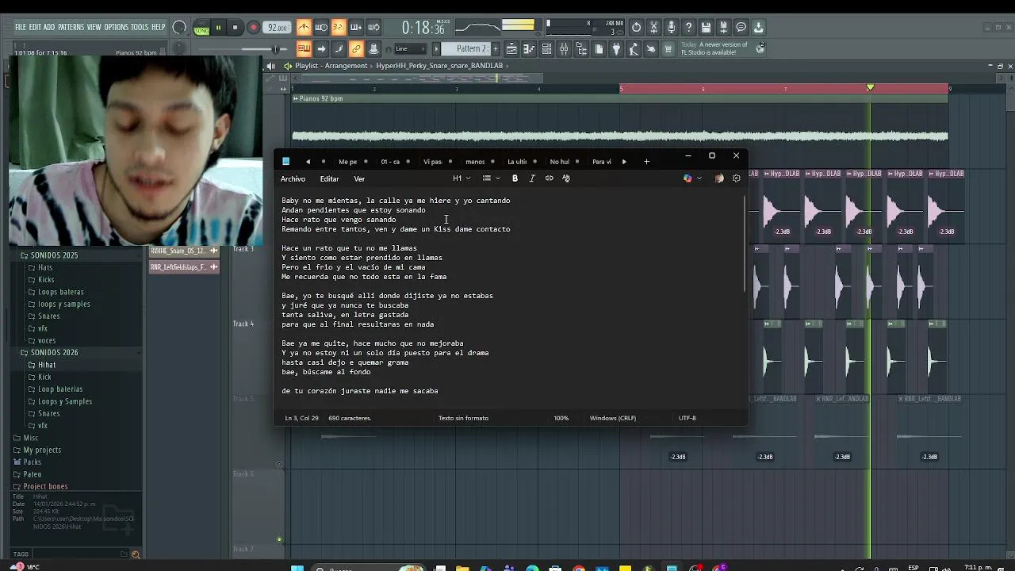Add new pattern with plus button
The width and height of the screenshot is (1015, 571).
(496, 49)
